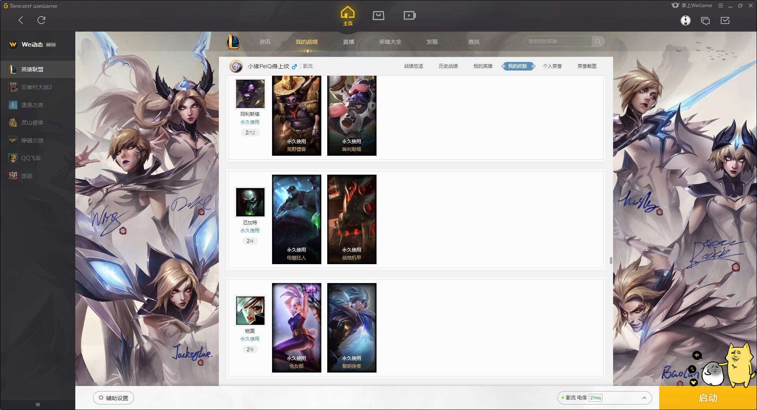Open the assistant round icon top right

coord(686,20)
